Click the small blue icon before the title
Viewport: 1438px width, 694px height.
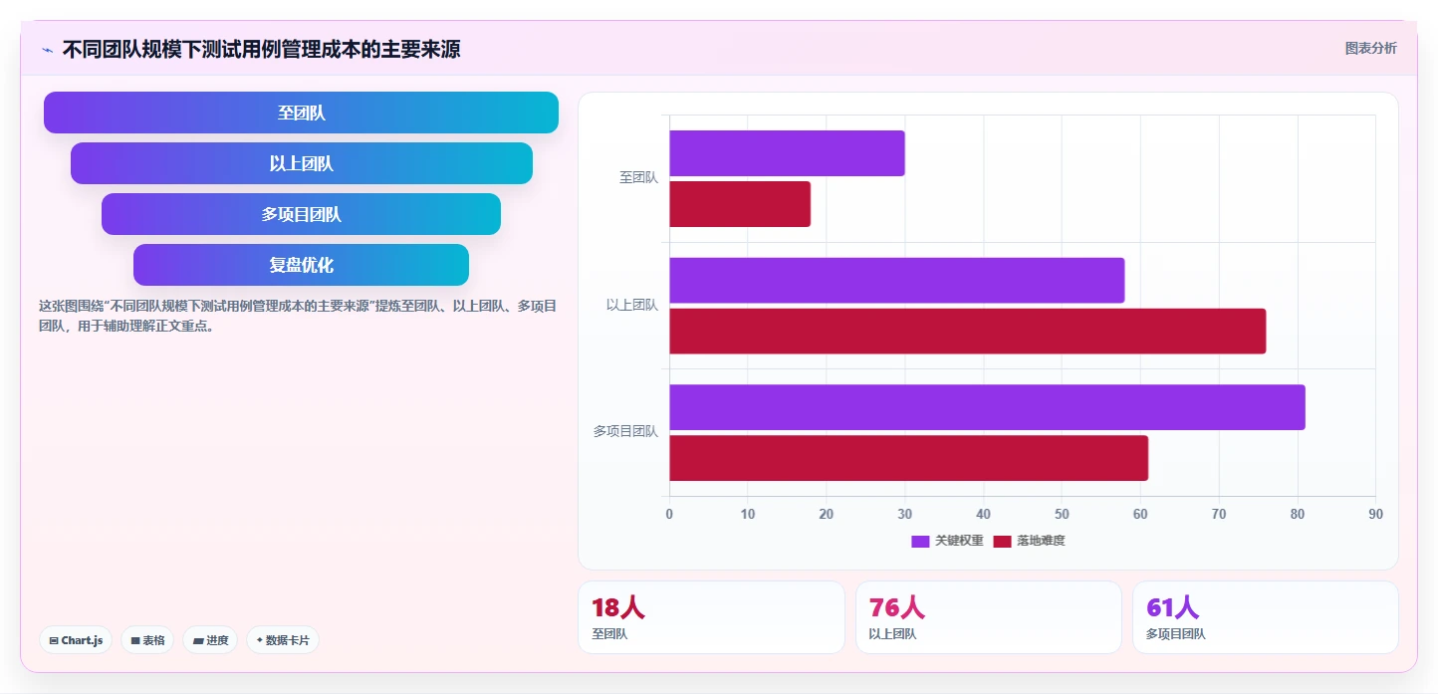click(47, 50)
